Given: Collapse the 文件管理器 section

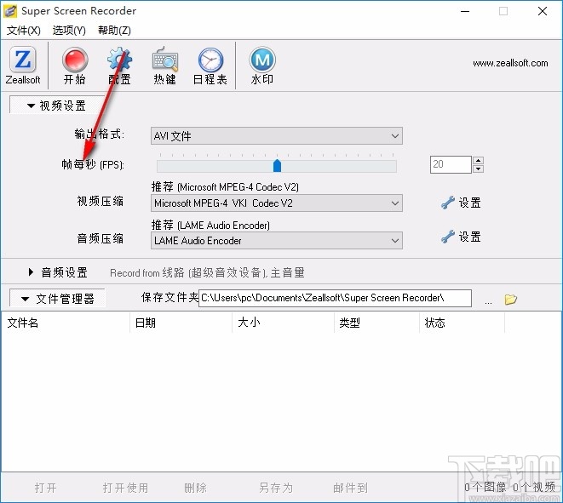Looking at the screenshot, I should (57, 299).
